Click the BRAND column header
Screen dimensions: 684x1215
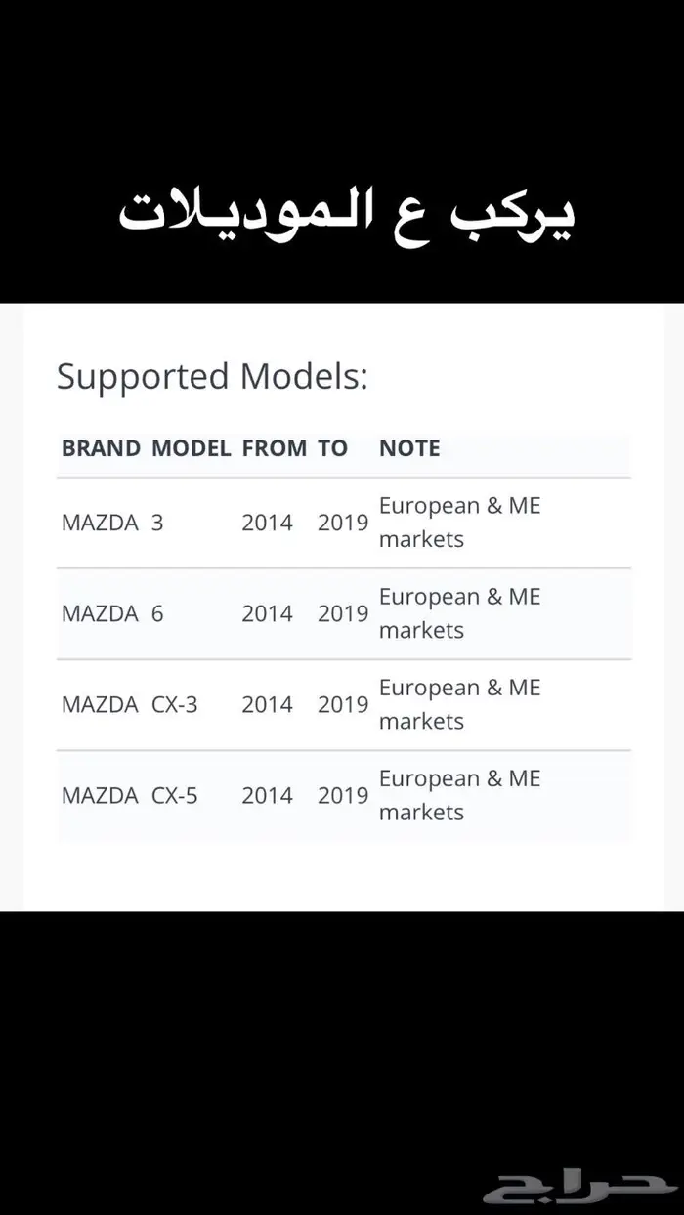coord(101,448)
